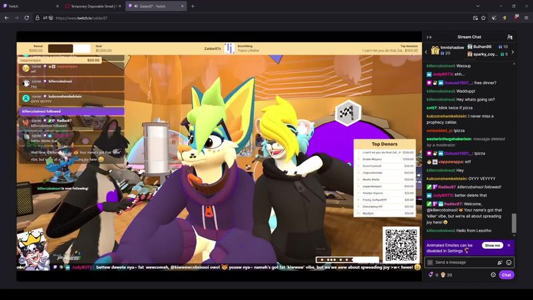Image resolution: width=533 pixels, height=300 pixels.
Task: Switch to Temporary Disposable Gmail tab
Action: click(x=92, y=6)
